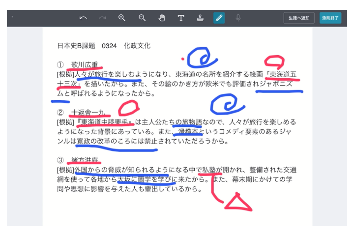Image resolution: width=354 pixels, height=236 pixels.
Task: Toggle the active pen drawing tool
Action: tap(219, 18)
